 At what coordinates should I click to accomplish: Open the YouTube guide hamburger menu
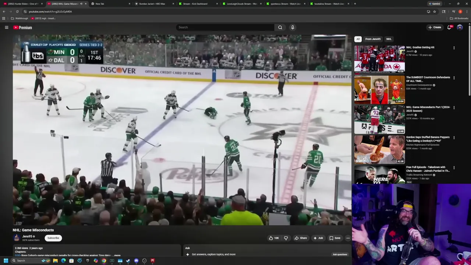(x=6, y=28)
